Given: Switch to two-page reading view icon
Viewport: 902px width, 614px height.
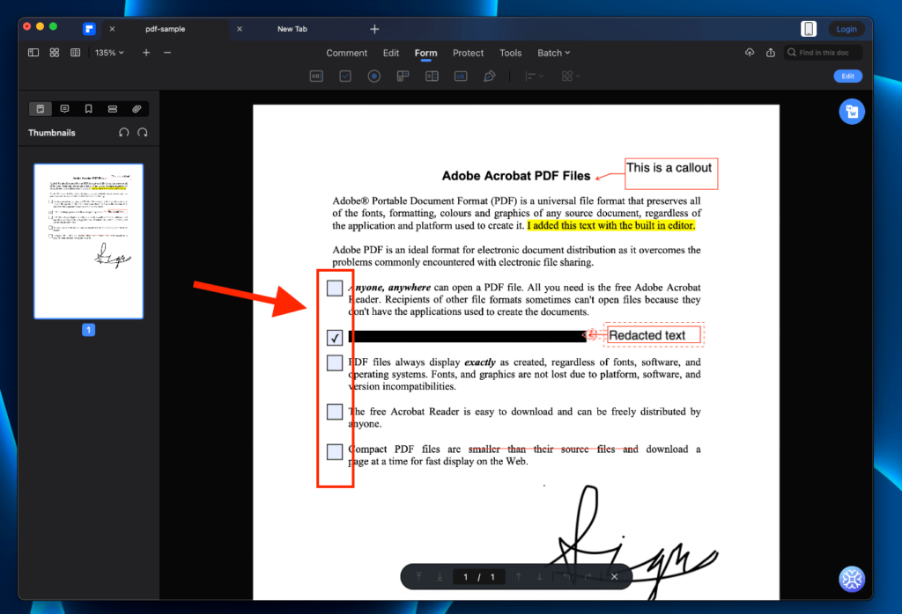Looking at the screenshot, I should click(76, 52).
